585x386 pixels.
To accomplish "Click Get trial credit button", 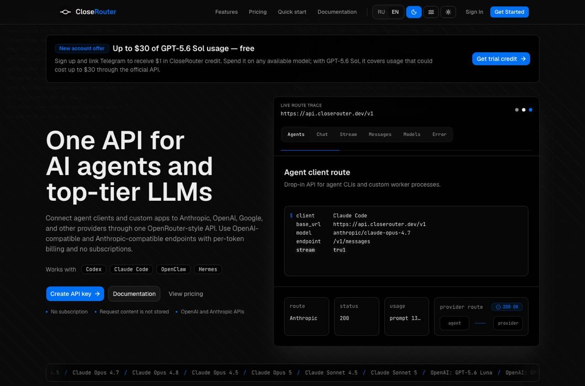I will pyautogui.click(x=501, y=59).
